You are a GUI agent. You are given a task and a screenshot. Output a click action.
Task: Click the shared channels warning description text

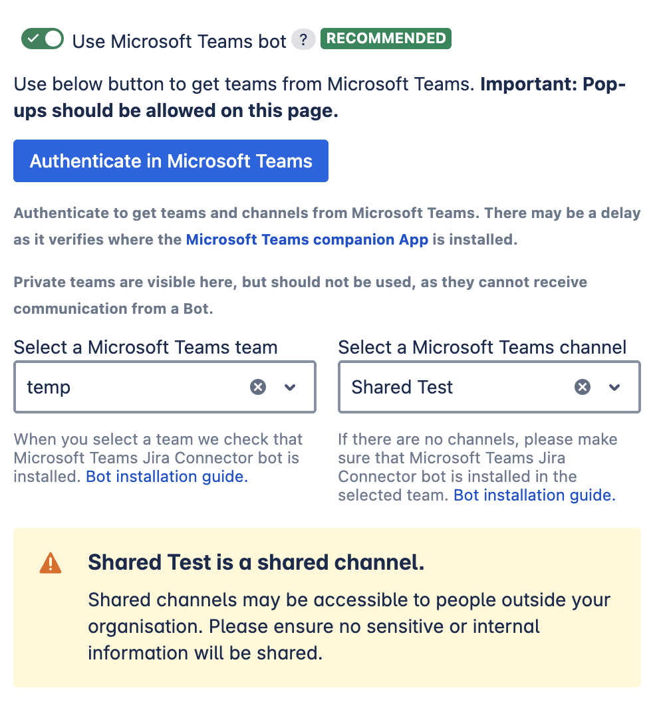(x=349, y=626)
